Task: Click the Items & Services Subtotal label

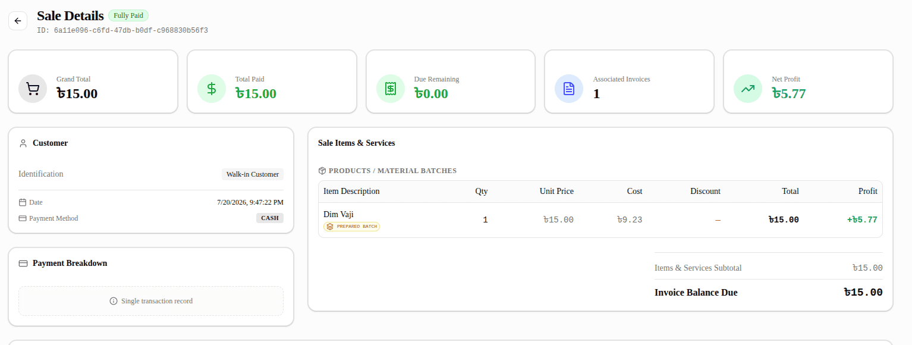Action: (698, 268)
